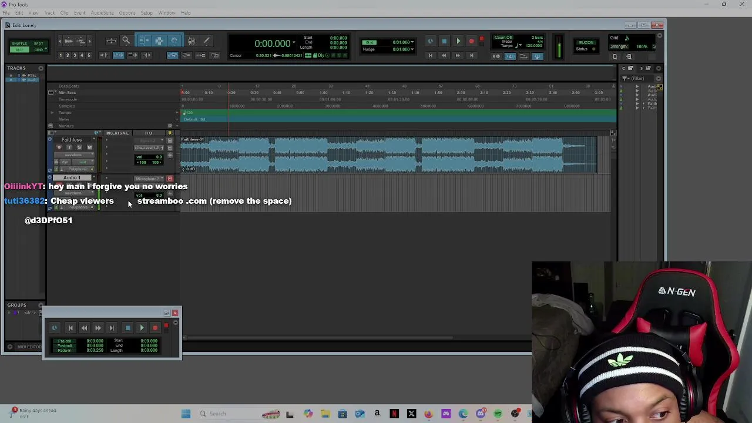The image size is (752, 423).
Task: Select the Scrubber speaker tool
Action: pyautogui.click(x=192, y=41)
